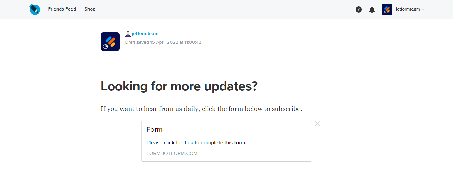Screen dimensions: 453x187
Task: Click the Draft saved timestamp
Action: pyautogui.click(x=163, y=42)
